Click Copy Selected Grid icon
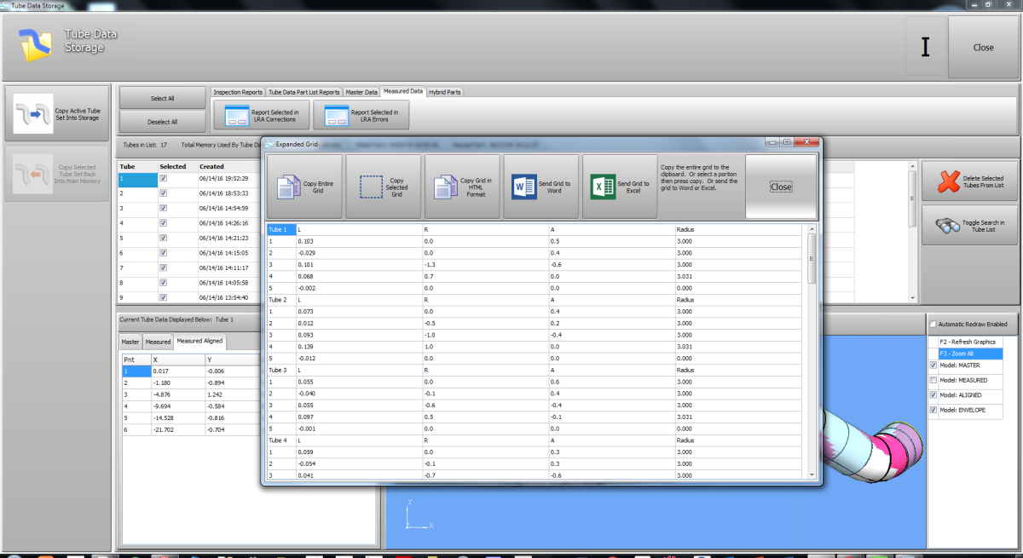Image resolution: width=1023 pixels, height=558 pixels. tap(371, 186)
